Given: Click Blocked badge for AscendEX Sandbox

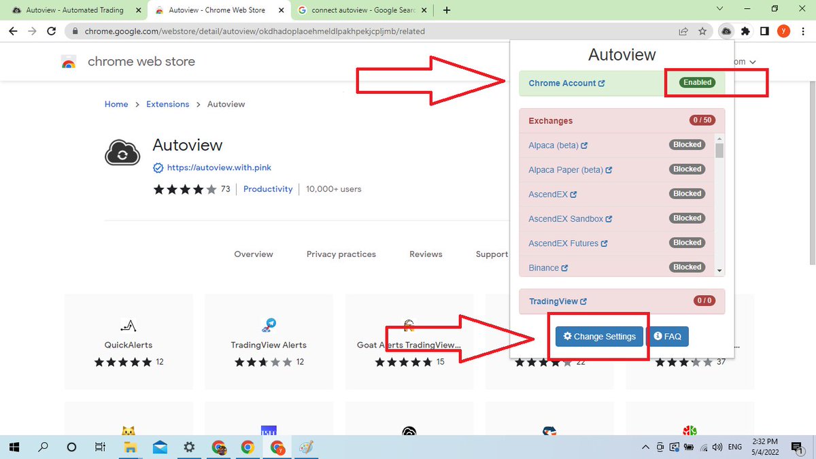Looking at the screenshot, I should click(x=687, y=218).
